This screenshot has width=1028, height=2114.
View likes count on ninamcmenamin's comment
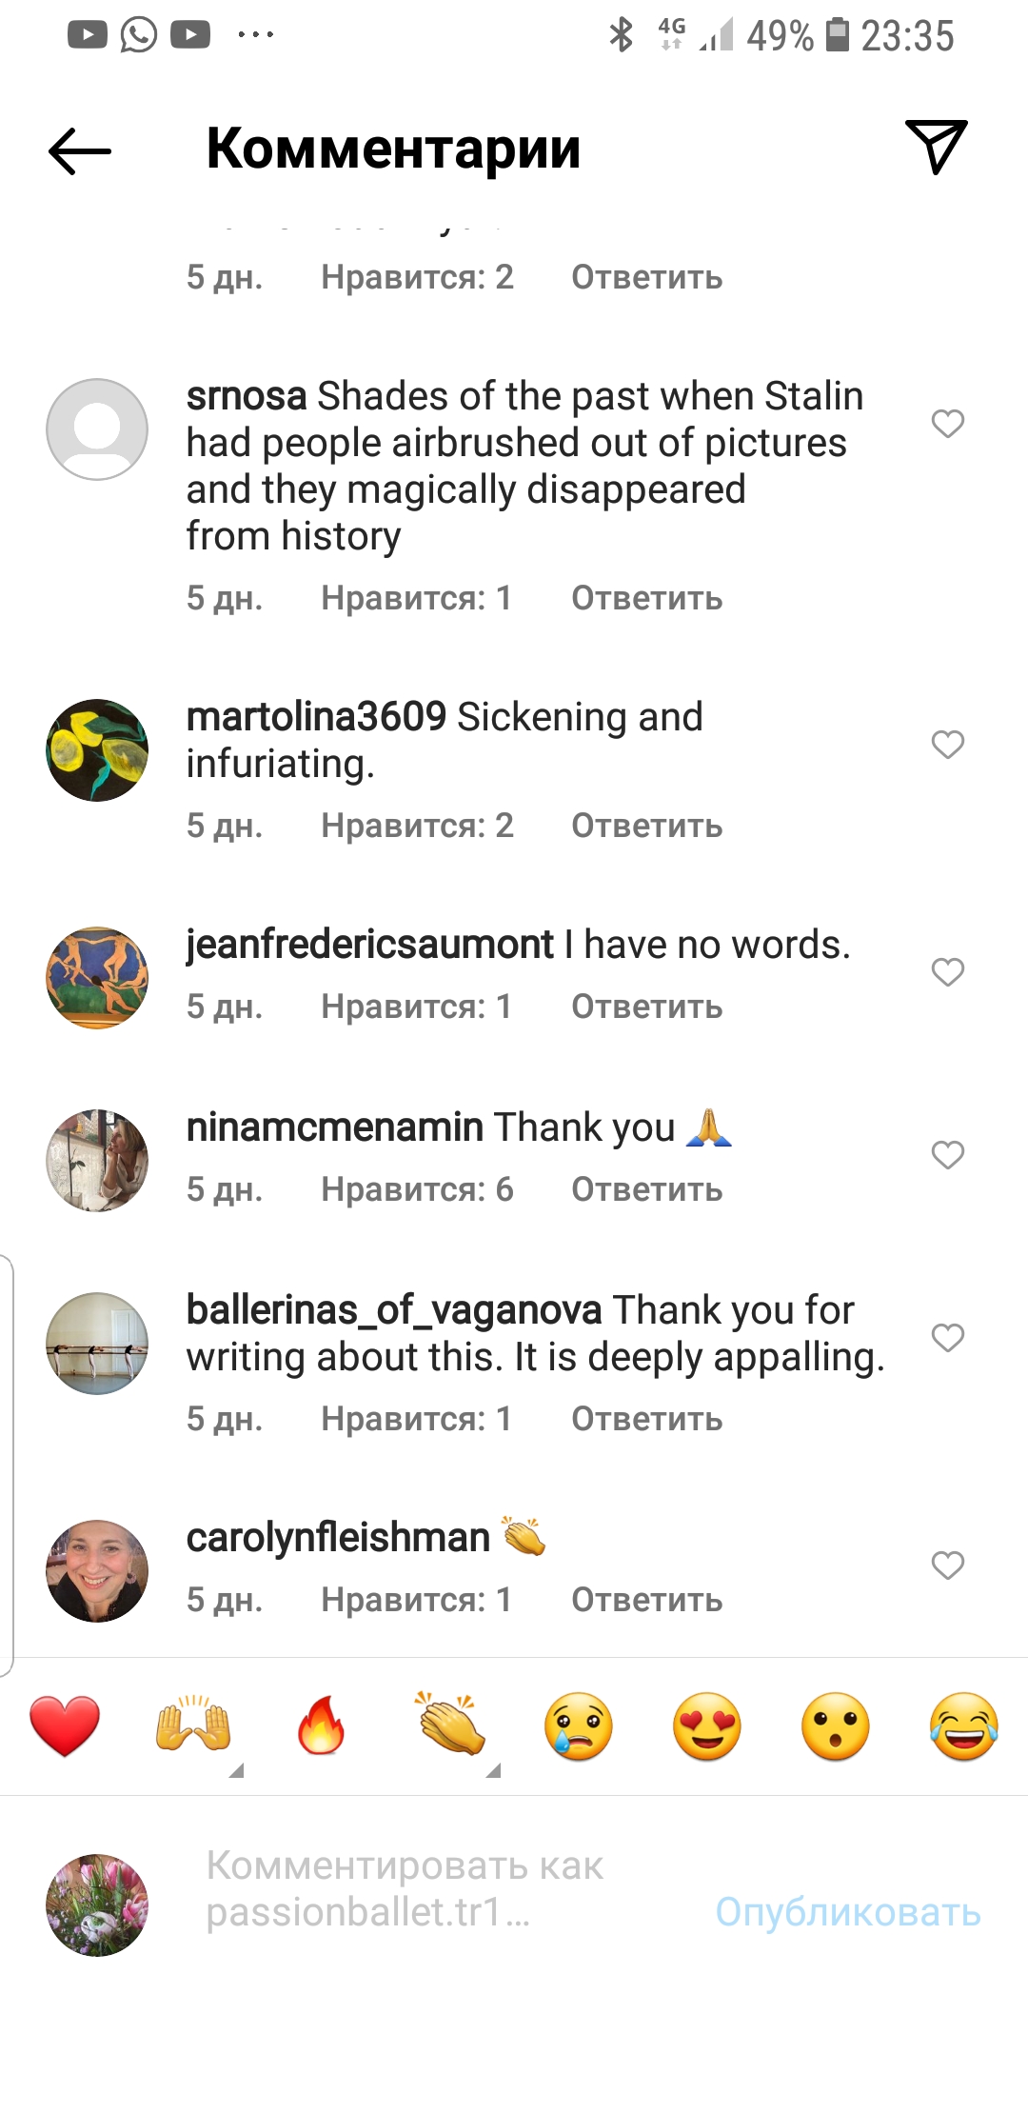pyautogui.click(x=417, y=1189)
